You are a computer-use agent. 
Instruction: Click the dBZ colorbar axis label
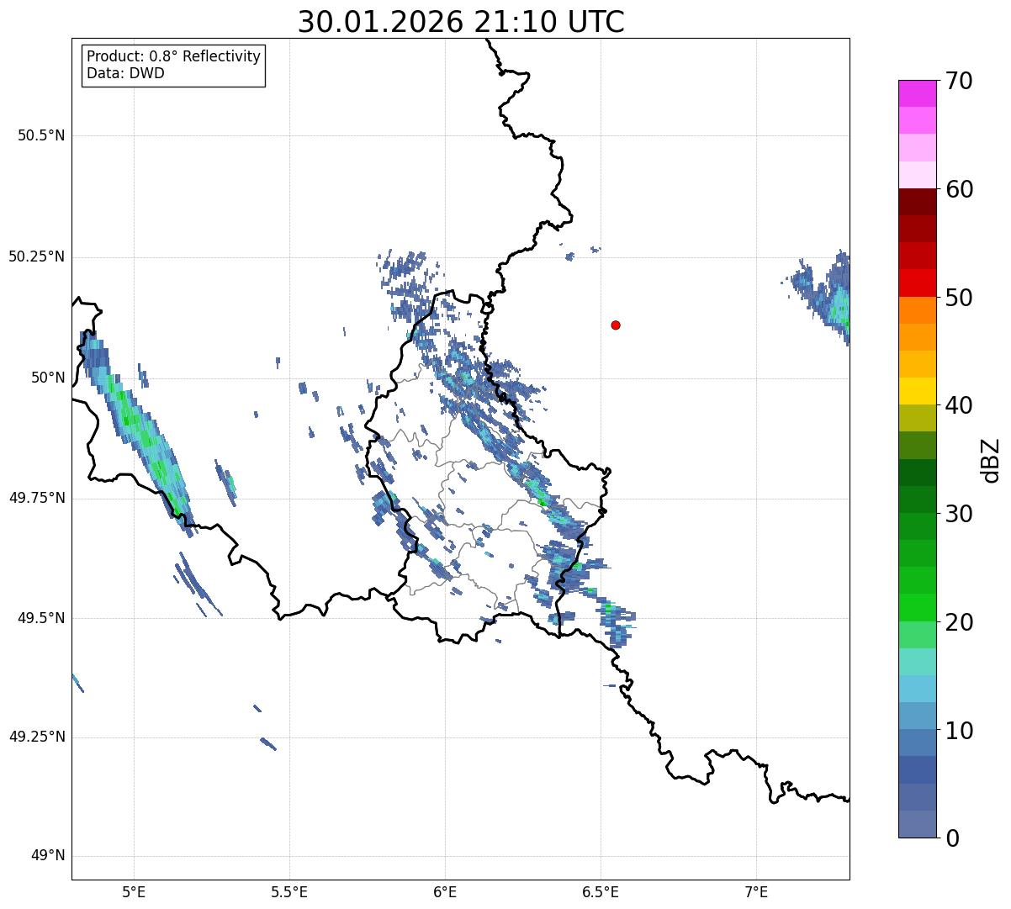tap(991, 459)
